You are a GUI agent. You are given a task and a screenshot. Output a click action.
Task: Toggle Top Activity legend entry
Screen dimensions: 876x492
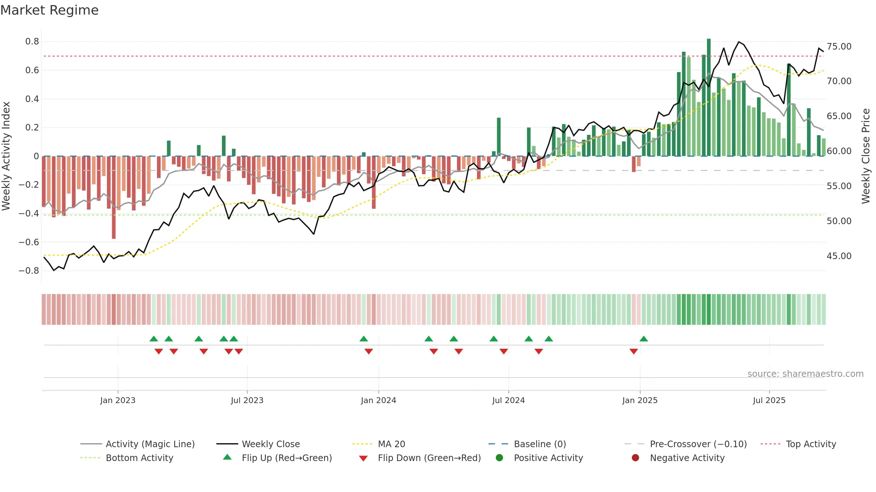[798, 444]
